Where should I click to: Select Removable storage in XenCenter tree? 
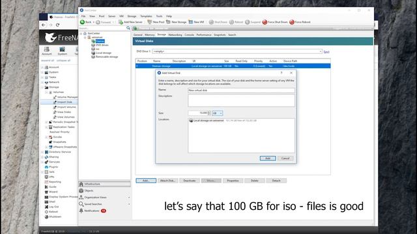coord(107,57)
